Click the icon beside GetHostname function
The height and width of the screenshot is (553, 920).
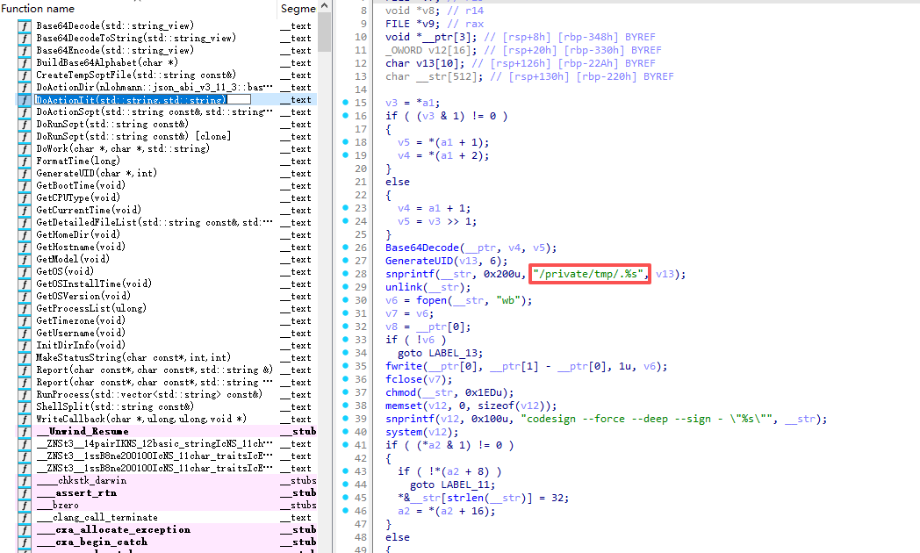click(x=25, y=248)
